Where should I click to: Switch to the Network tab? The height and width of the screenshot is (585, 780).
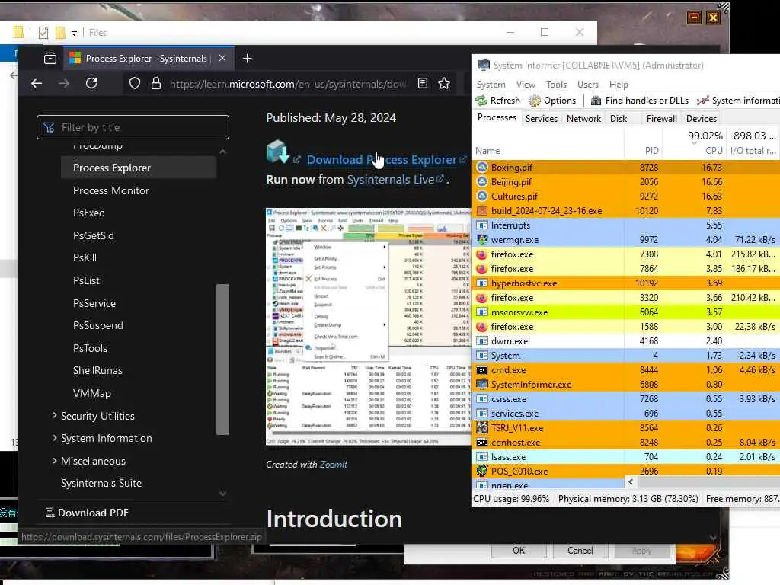click(x=583, y=118)
